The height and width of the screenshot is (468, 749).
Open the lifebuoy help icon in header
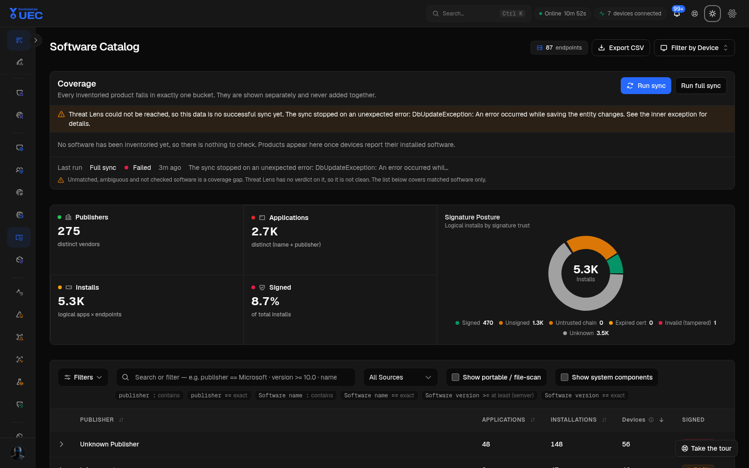(695, 14)
